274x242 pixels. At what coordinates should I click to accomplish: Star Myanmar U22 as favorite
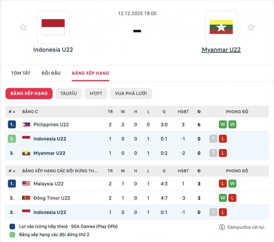[x=251, y=27]
